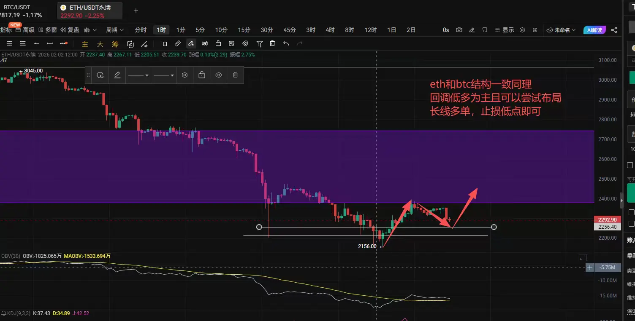The height and width of the screenshot is (321, 635).
Task: Select the horizontal line segment tool
Action: coord(50,43)
